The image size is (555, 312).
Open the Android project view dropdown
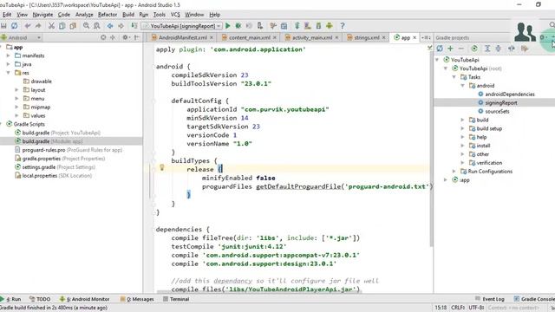click(x=21, y=37)
